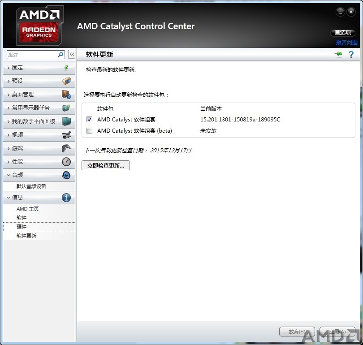The width and height of the screenshot is (363, 345).
Task: Open help with the question mark icon
Action: [x=351, y=54]
